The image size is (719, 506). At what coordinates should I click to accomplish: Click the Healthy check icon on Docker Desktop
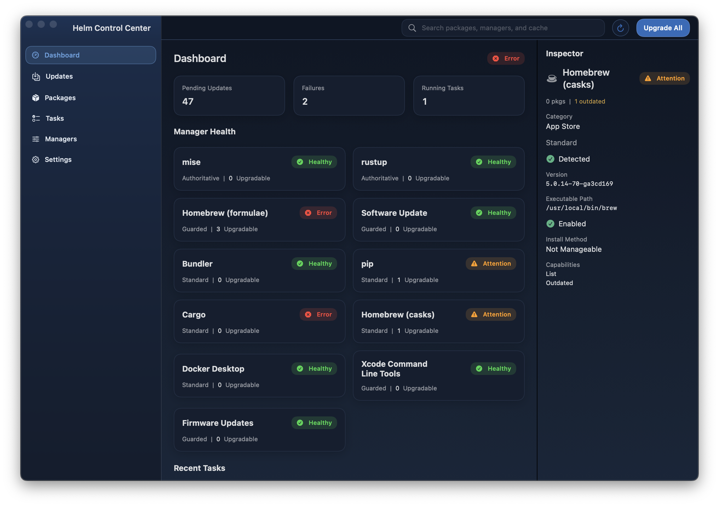coord(300,369)
